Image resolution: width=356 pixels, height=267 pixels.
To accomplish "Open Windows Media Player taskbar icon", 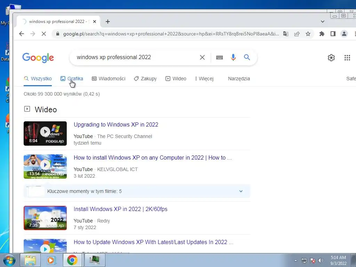I will coord(51,260).
